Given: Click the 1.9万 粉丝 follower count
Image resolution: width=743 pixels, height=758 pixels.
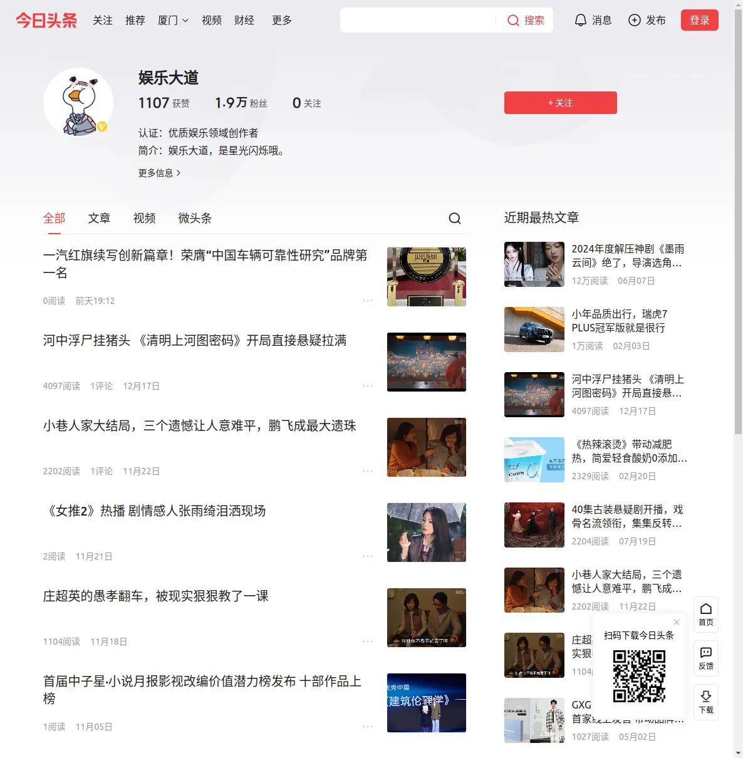Looking at the screenshot, I should (x=241, y=103).
